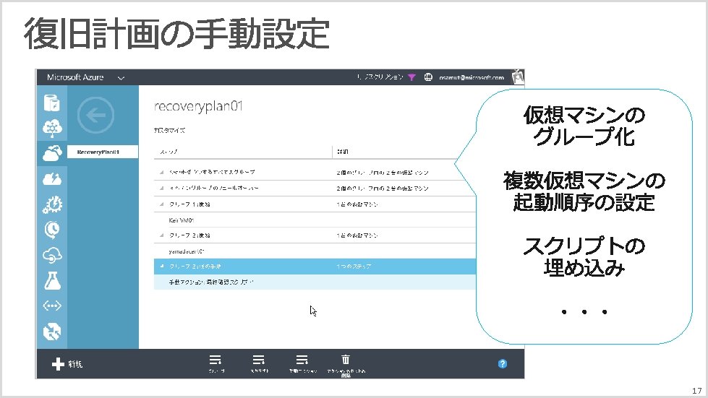Select the yamadacer101 virtual machine row
Viewport: 708px width, 398px height.
coord(315,251)
